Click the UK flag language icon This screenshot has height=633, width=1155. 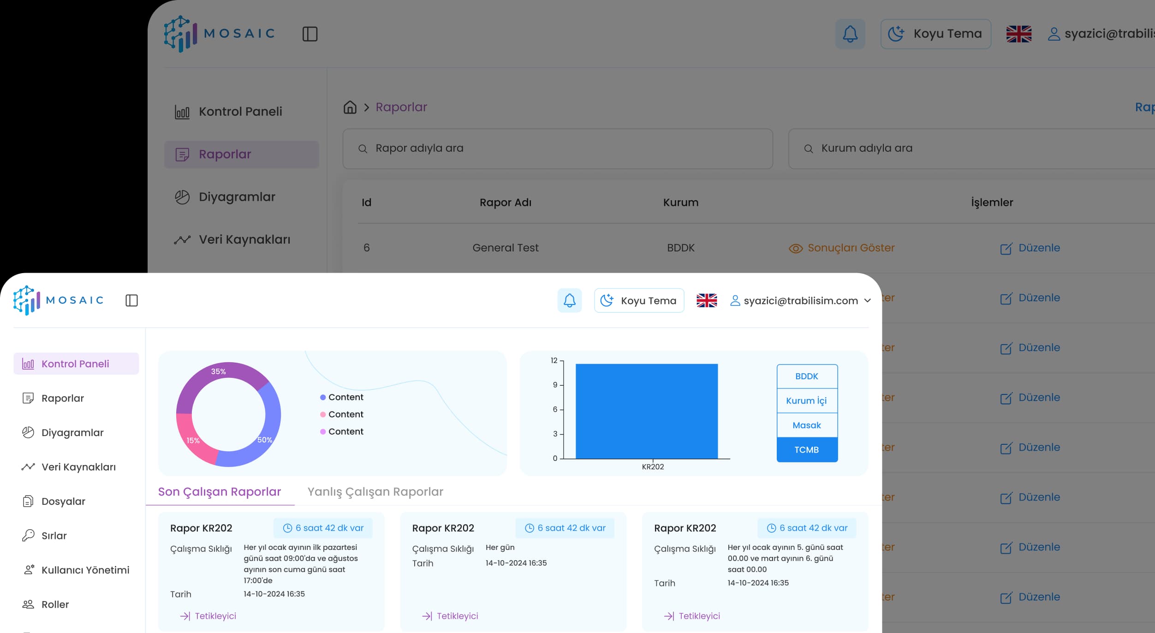[706, 300]
